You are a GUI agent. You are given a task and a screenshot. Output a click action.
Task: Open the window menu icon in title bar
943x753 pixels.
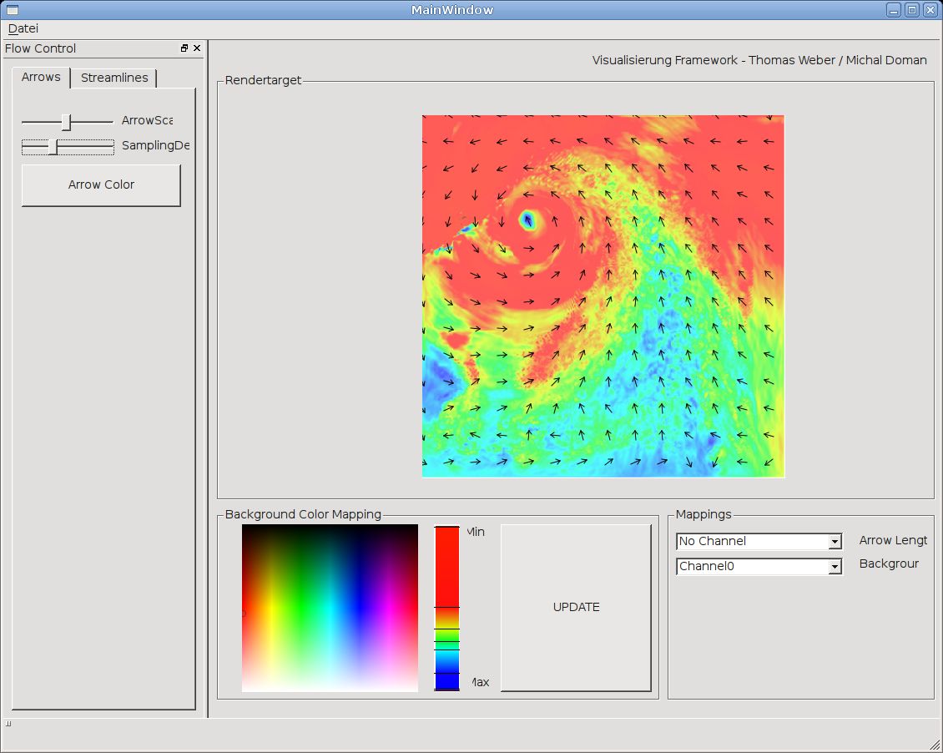point(12,10)
